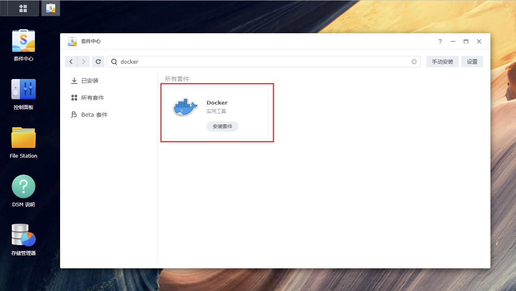Open the help question mark icon

(x=440, y=41)
